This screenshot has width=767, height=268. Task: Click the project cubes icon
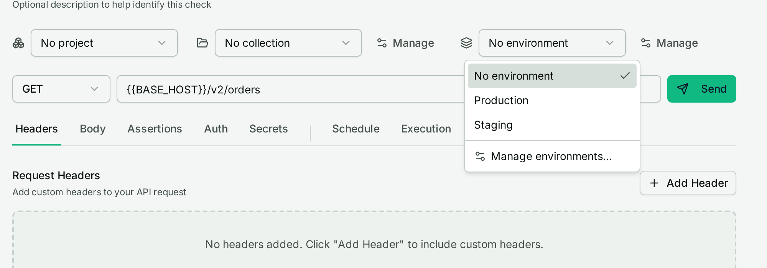[18, 43]
